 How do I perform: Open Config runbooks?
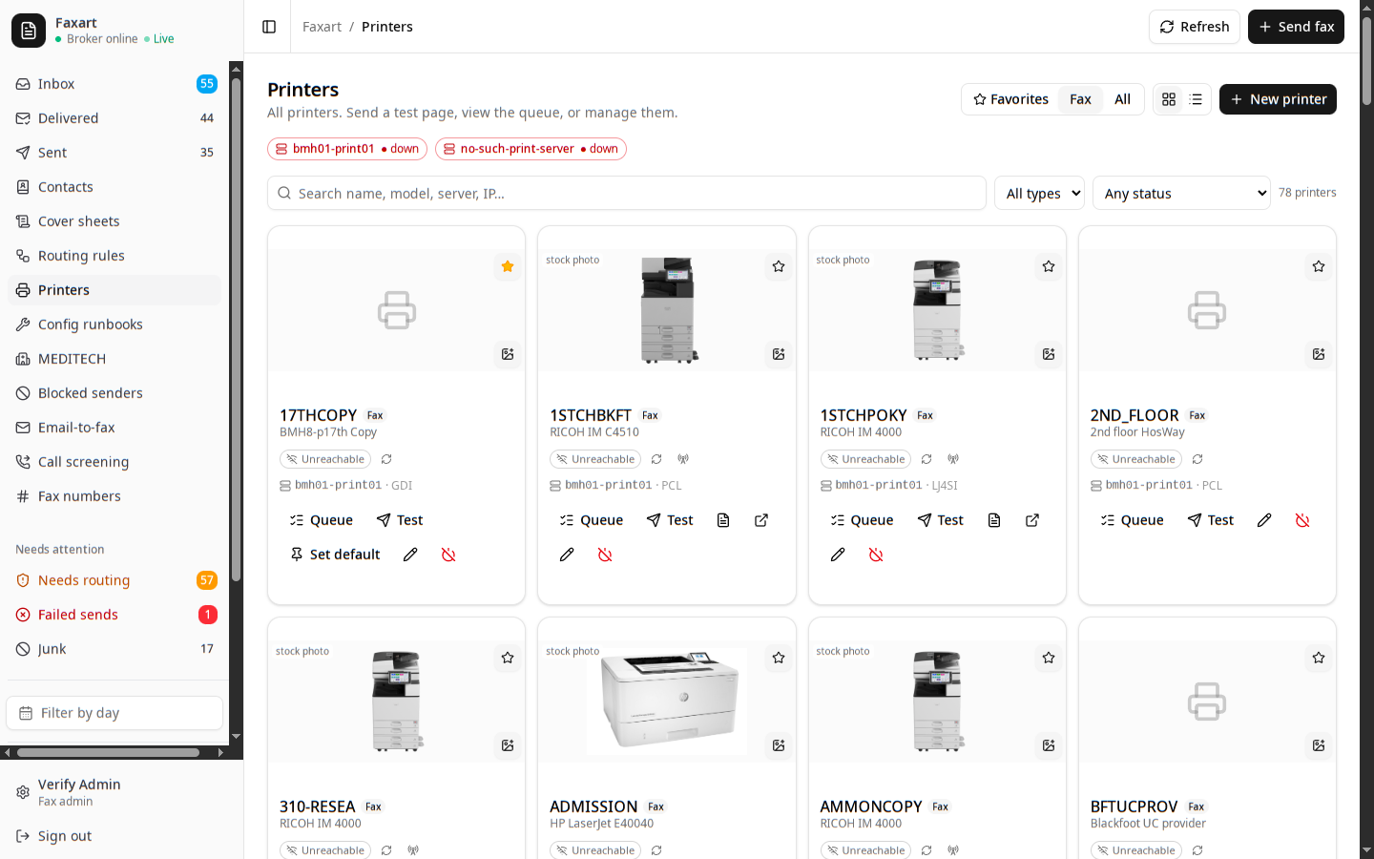click(x=114, y=325)
